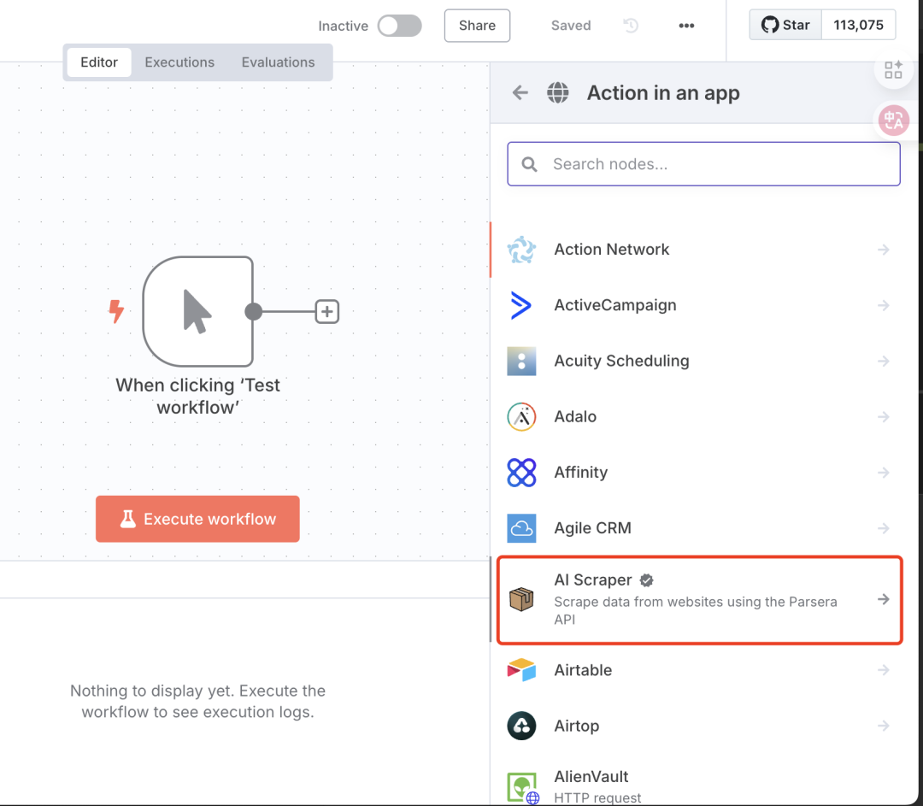The width and height of the screenshot is (923, 806).
Task: Click the When clicking 'Test workflow' node label
Action: pyautogui.click(x=197, y=397)
